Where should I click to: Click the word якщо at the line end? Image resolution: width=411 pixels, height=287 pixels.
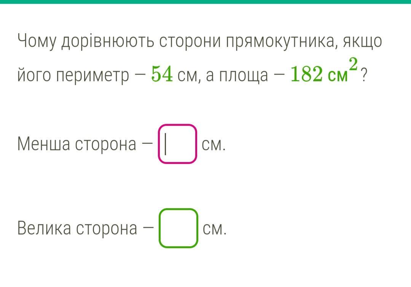362,42
